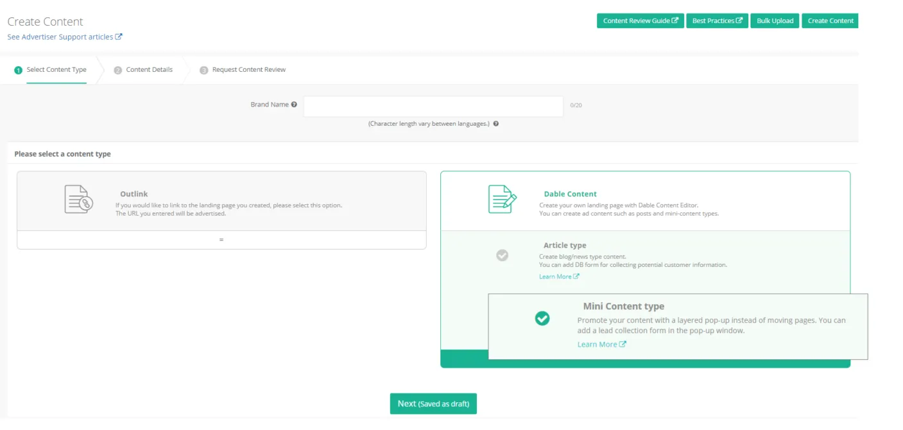Select the Article type check circle

coord(503,255)
